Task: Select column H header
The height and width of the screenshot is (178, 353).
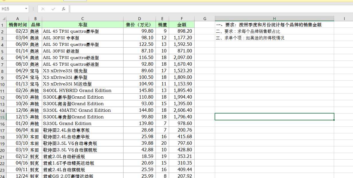Action: [274, 19]
